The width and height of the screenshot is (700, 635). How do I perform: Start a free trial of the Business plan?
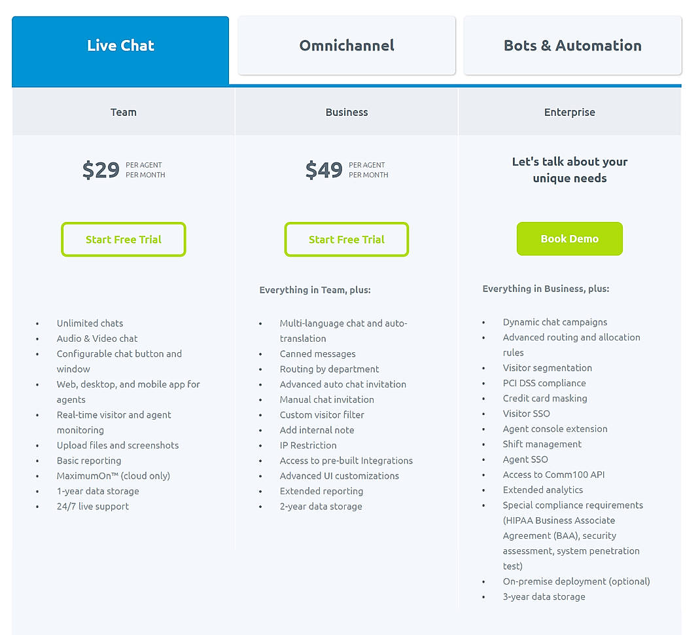pyautogui.click(x=346, y=239)
